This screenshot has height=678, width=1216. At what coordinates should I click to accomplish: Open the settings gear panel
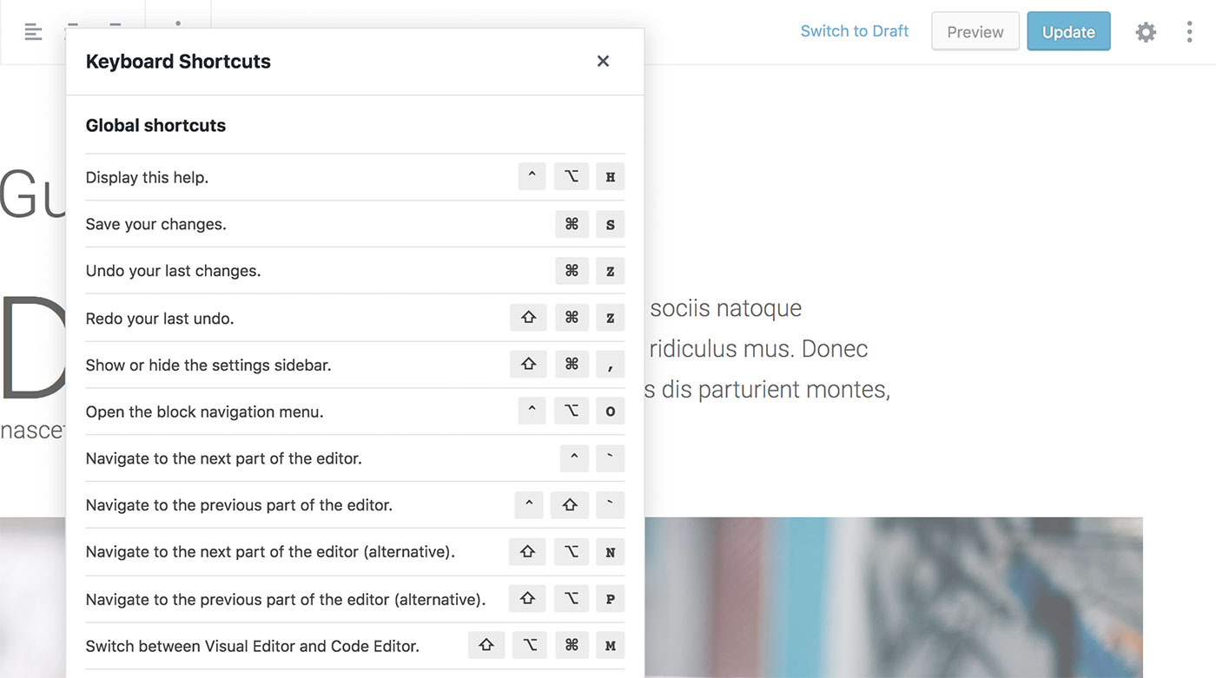(x=1146, y=32)
